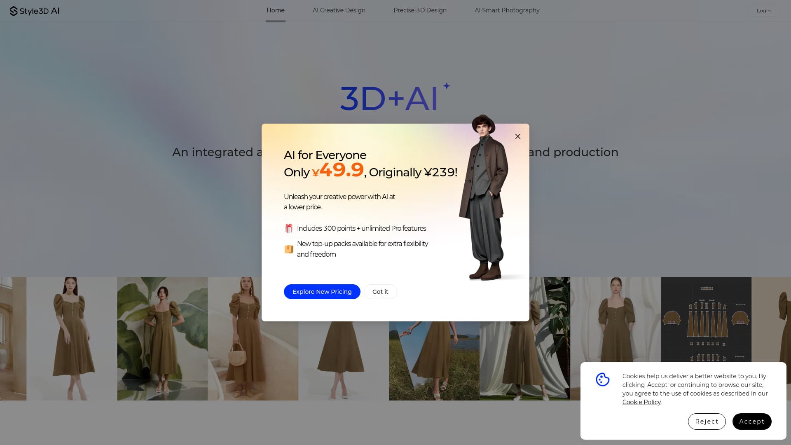Viewport: 791px width, 445px height.
Task: Click the Style3D AI logo
Action: click(x=34, y=10)
